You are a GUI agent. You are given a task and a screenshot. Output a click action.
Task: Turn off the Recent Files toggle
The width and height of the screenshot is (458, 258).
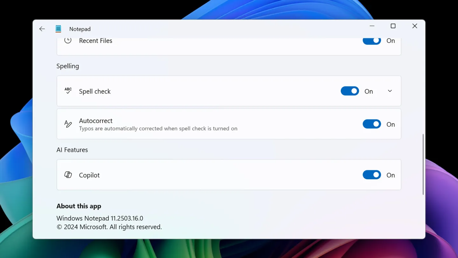coord(371,41)
